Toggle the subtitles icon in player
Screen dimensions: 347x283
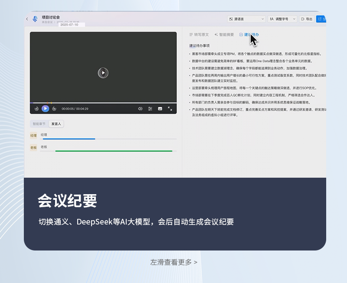(160, 109)
